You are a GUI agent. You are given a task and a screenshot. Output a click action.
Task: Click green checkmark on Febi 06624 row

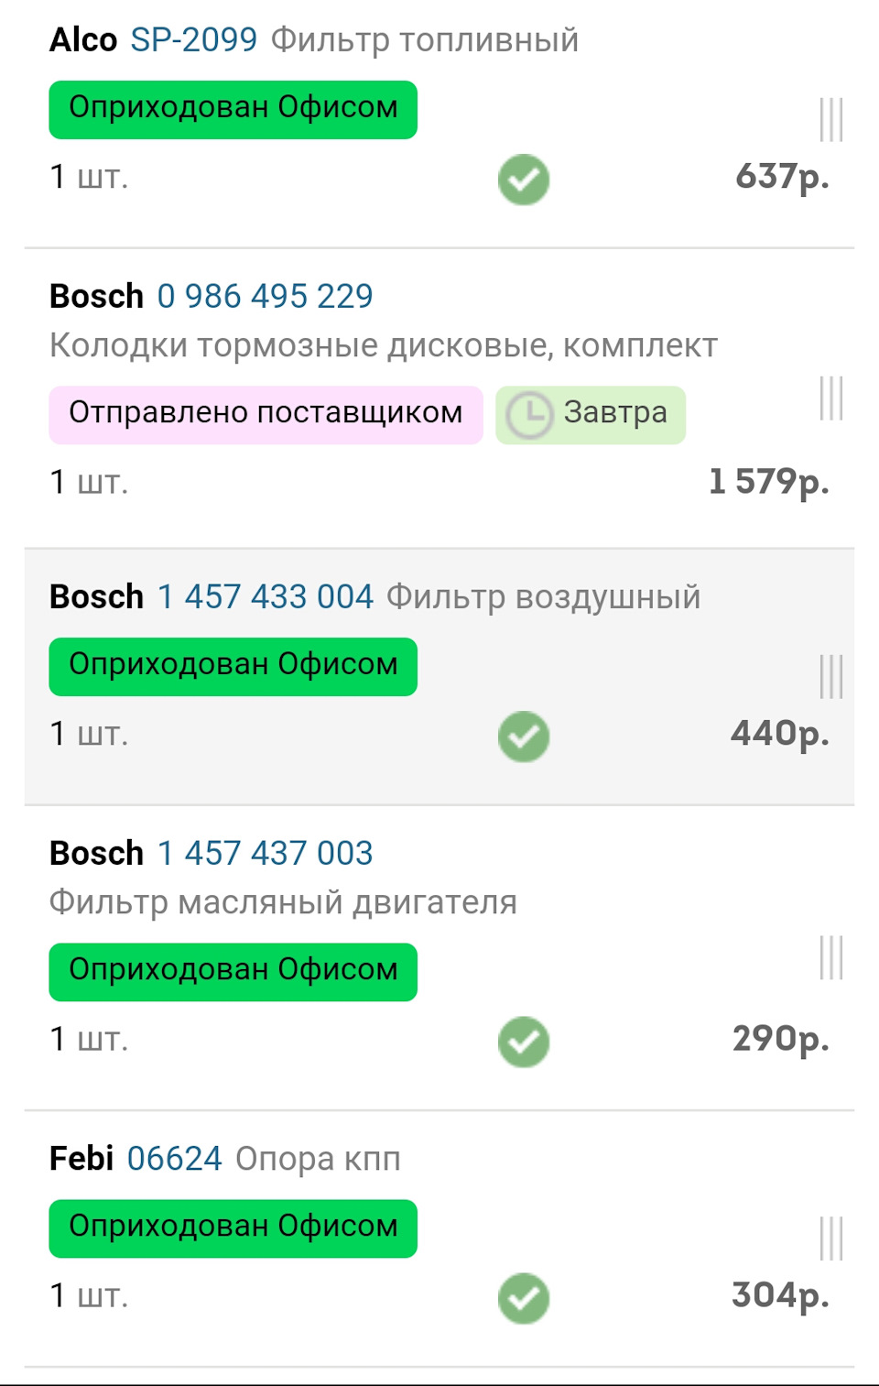(x=524, y=1298)
